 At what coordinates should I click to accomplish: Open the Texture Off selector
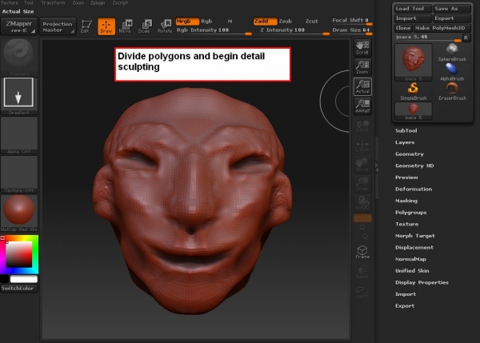click(x=19, y=173)
